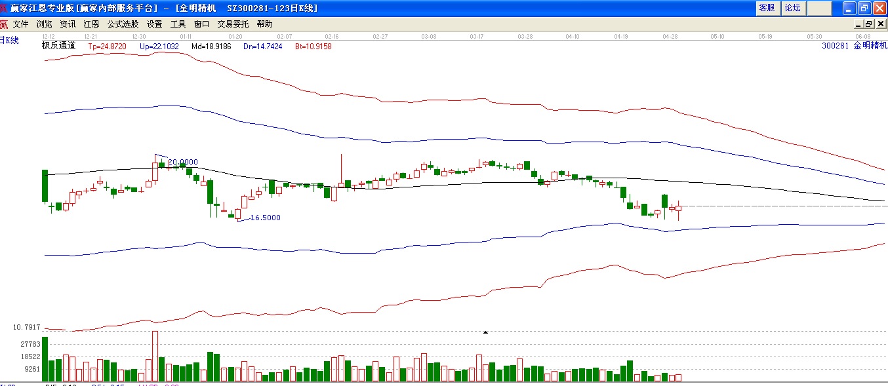Click the 9261 volume axis label
Image resolution: width=888 pixels, height=386 pixels.
(33, 369)
